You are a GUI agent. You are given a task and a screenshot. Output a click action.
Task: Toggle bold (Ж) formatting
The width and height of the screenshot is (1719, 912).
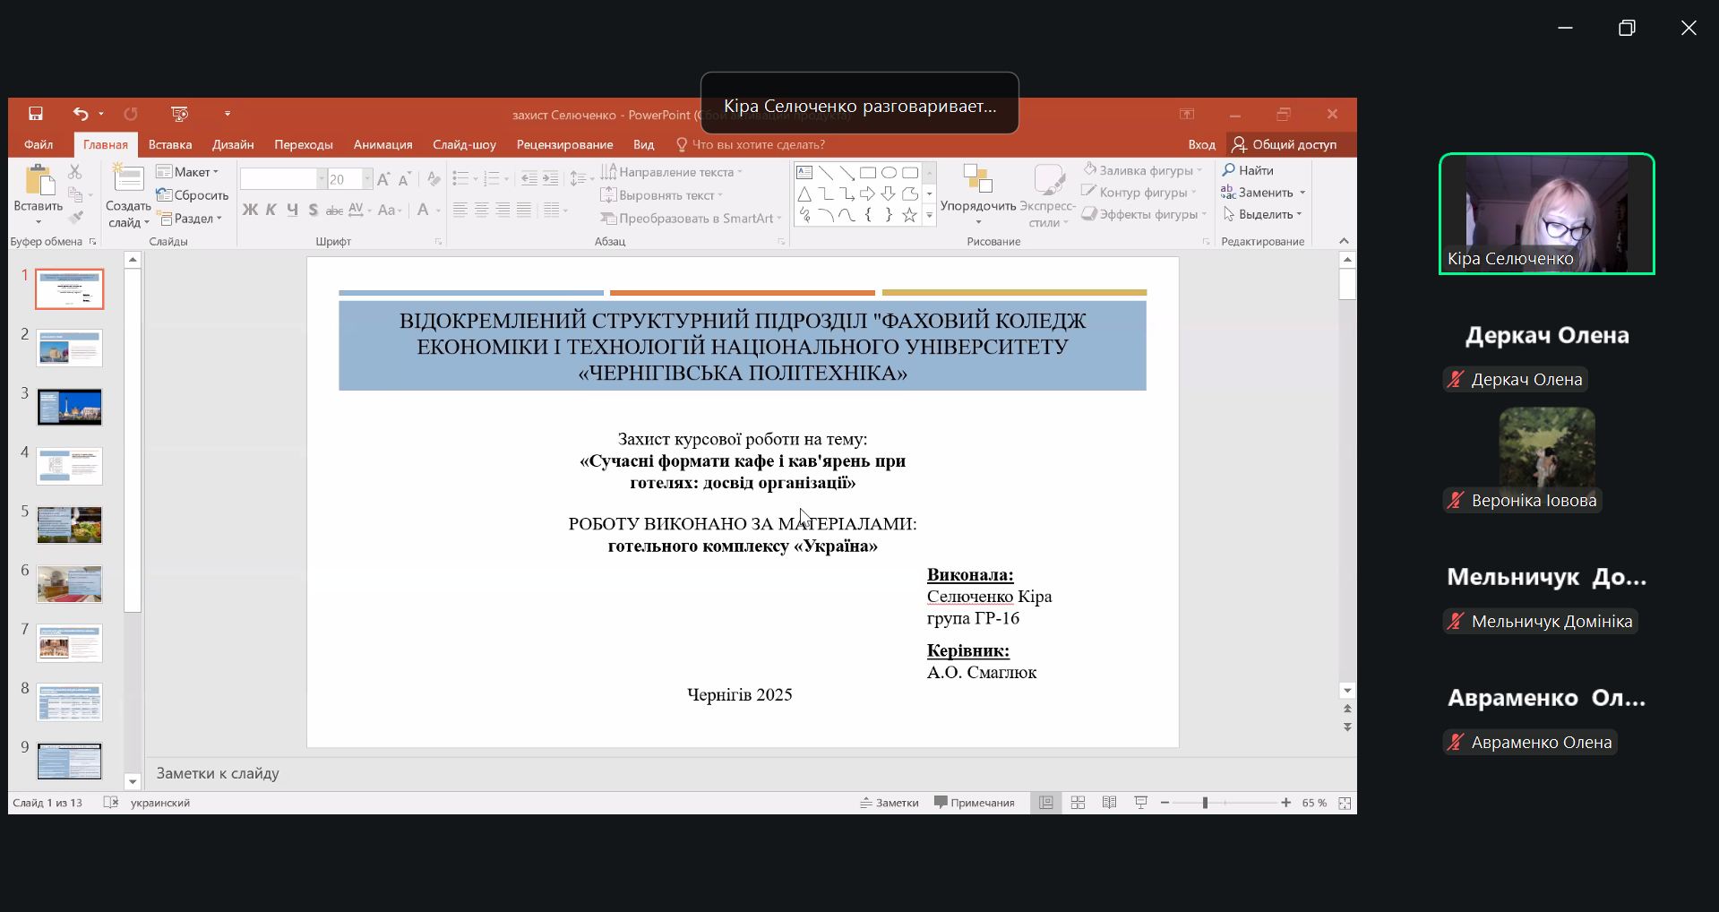coord(250,210)
